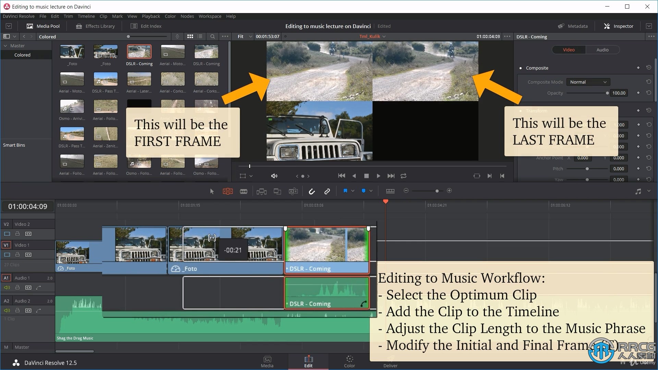Click the stop playback button
Screen dimensions: 658x370
(x=366, y=176)
